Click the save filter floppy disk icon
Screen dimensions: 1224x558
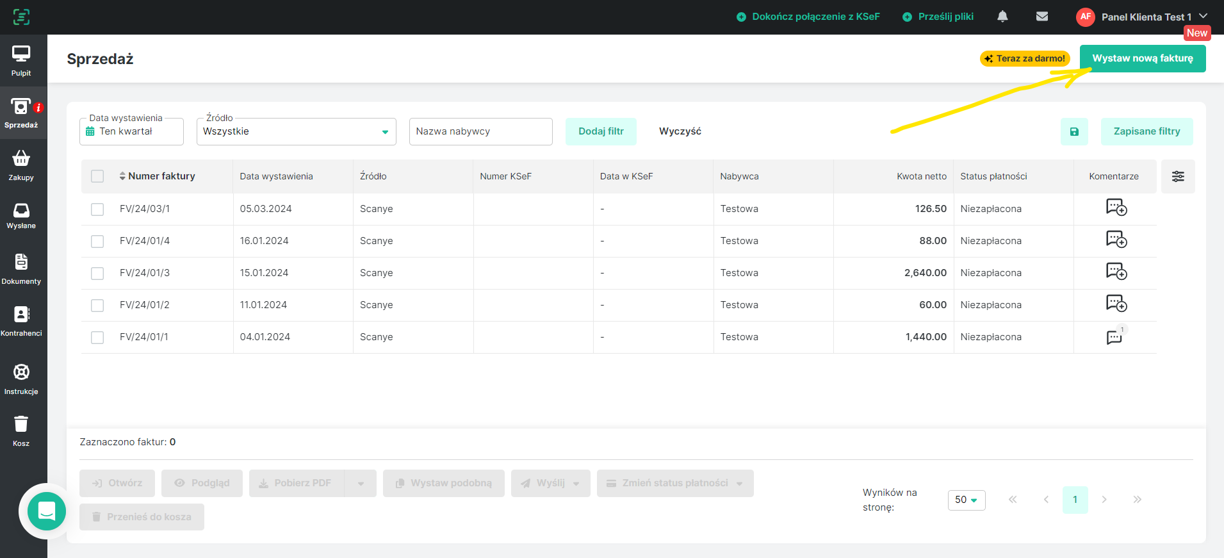pyautogui.click(x=1074, y=131)
